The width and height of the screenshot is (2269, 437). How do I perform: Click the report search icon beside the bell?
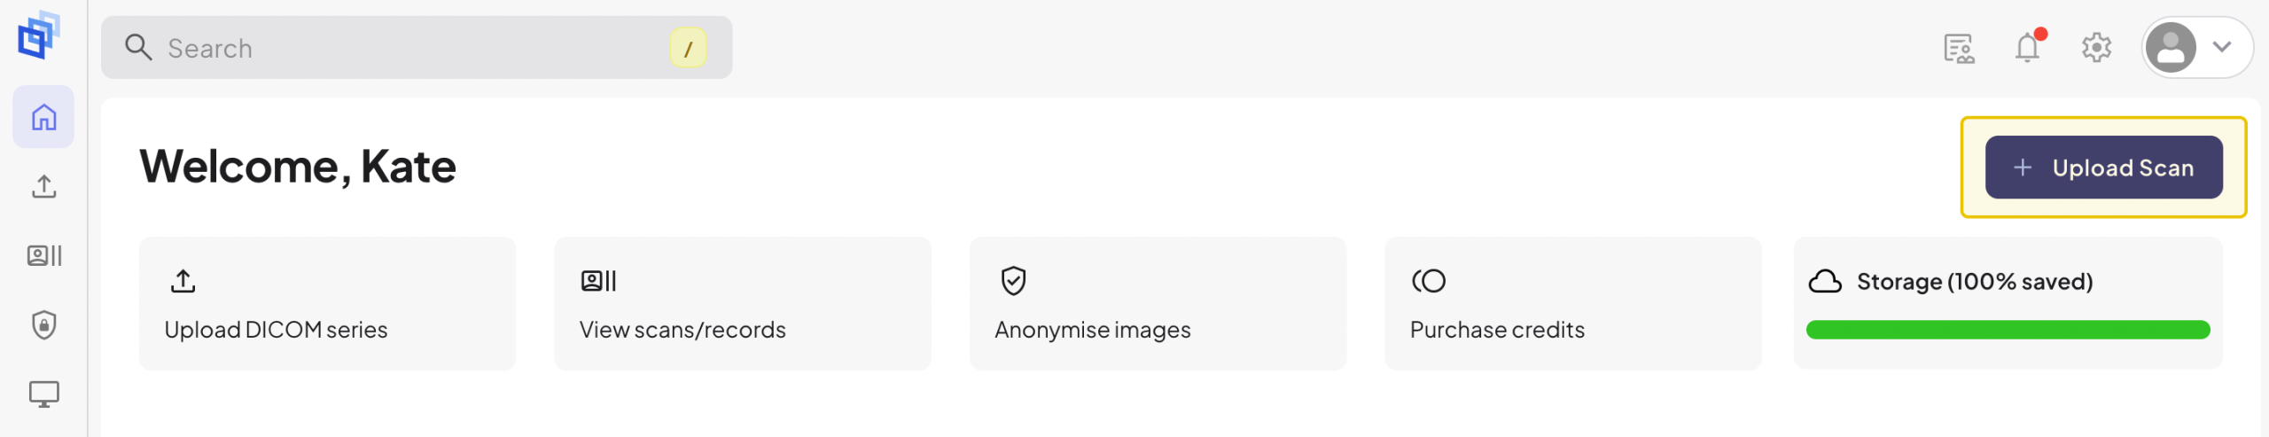click(1959, 48)
